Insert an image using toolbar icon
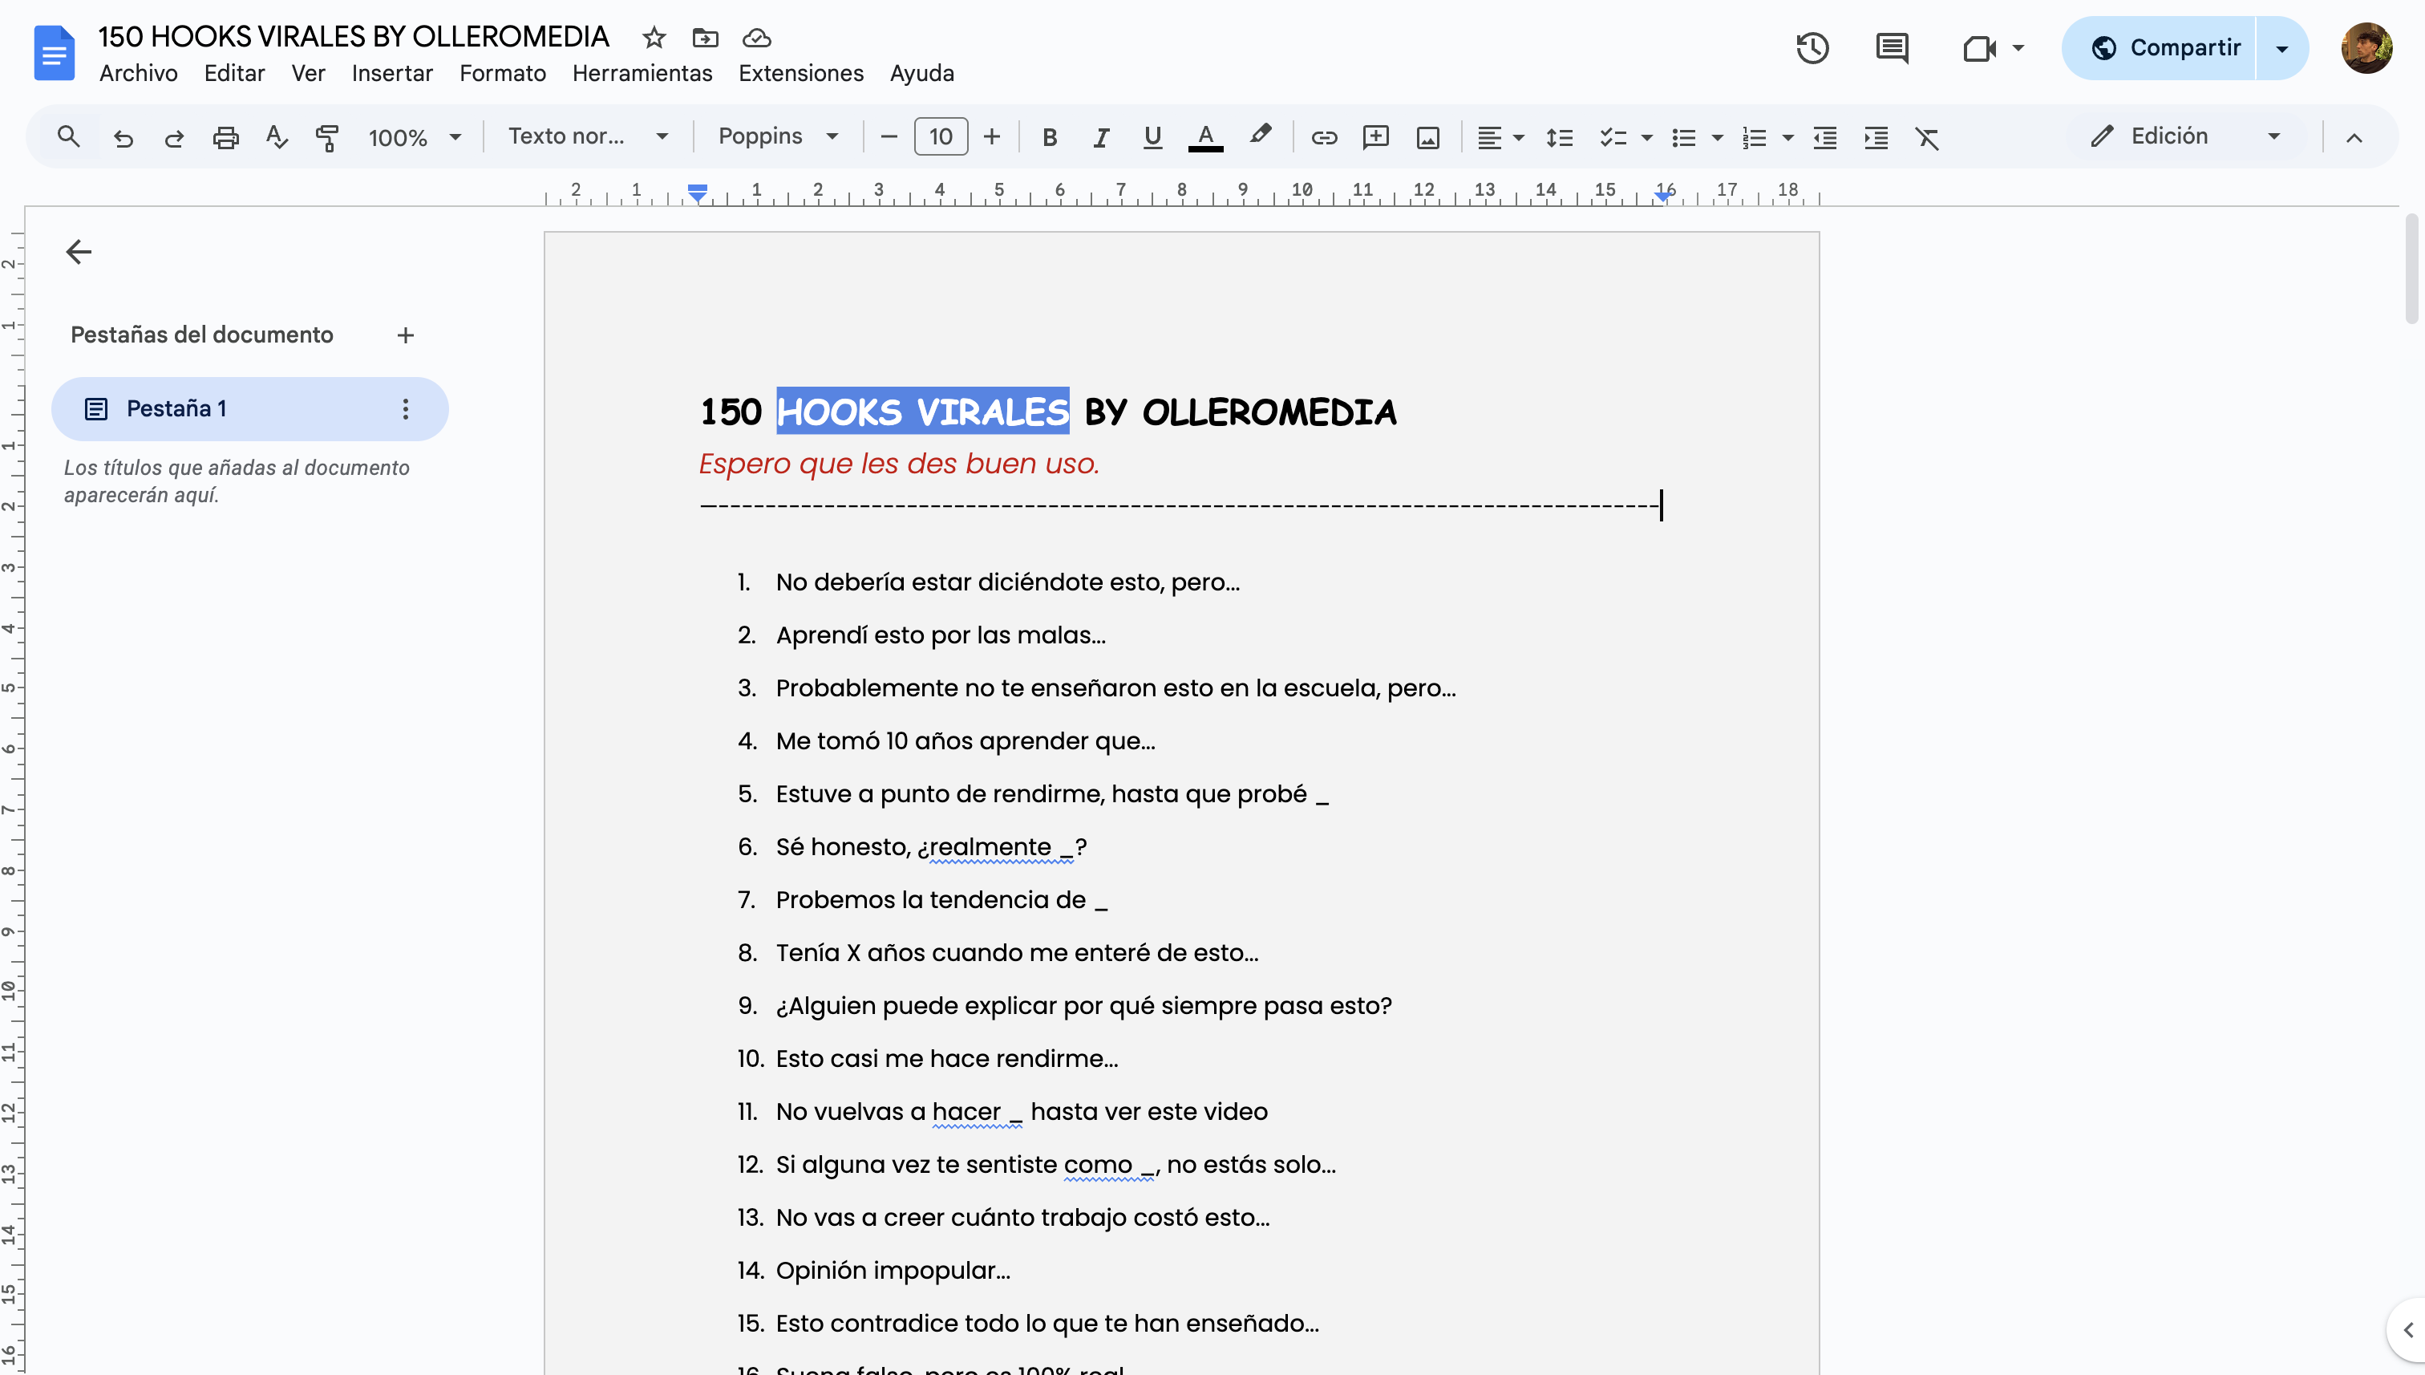The image size is (2425, 1375). [1427, 138]
